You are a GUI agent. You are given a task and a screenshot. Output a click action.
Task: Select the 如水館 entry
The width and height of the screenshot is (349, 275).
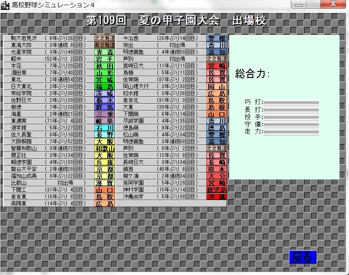tap(171, 93)
